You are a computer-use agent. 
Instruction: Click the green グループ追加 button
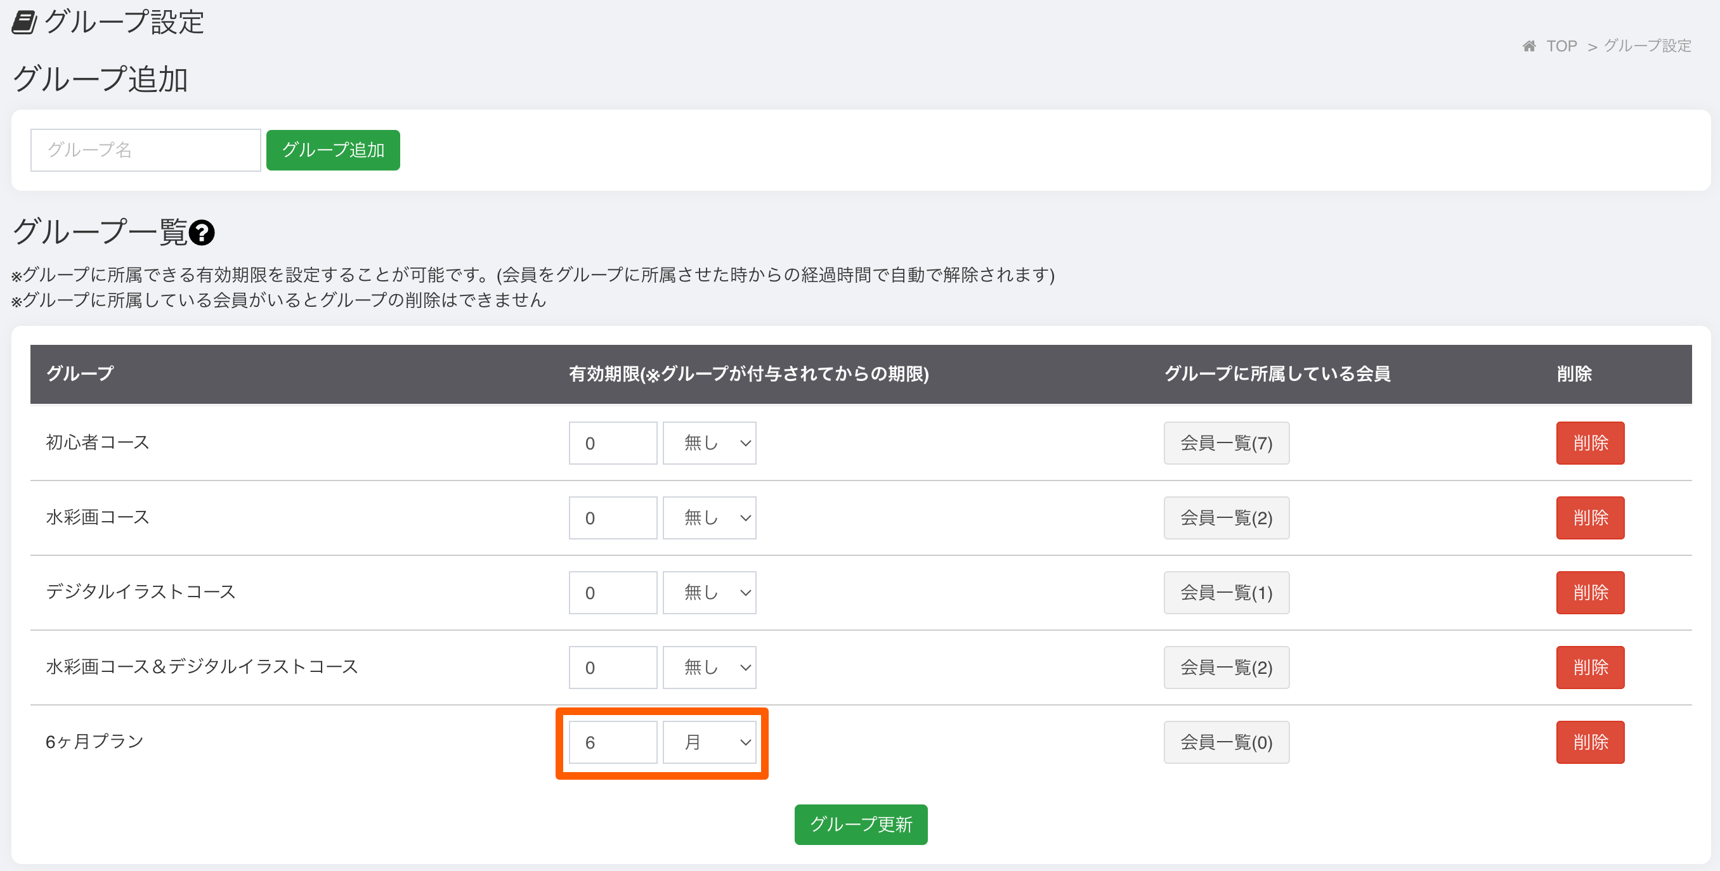pos(333,150)
